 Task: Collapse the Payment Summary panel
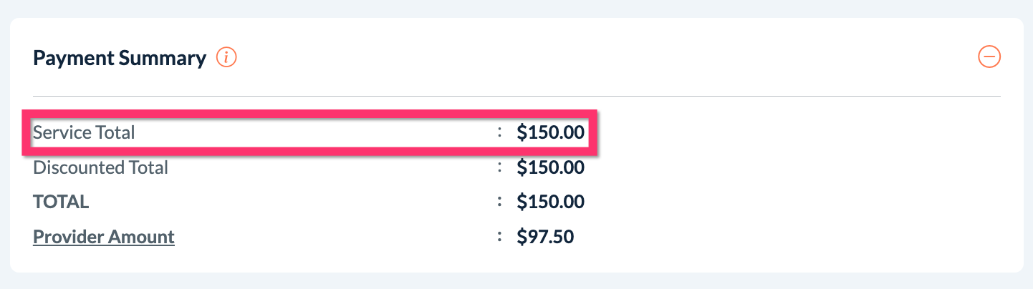click(x=989, y=57)
